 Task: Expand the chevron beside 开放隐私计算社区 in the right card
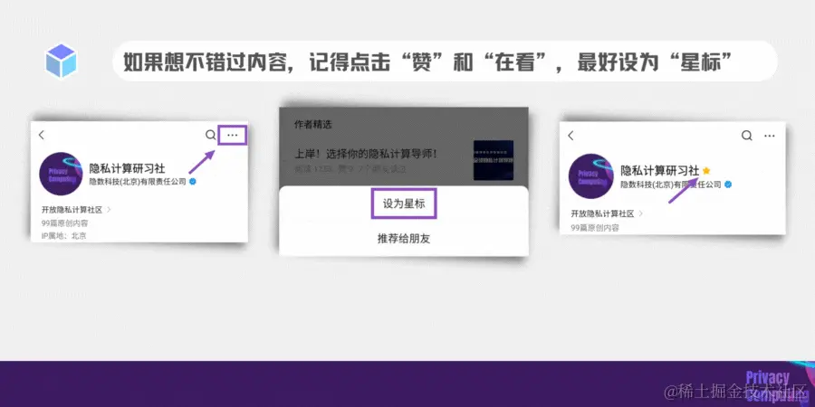[641, 213]
